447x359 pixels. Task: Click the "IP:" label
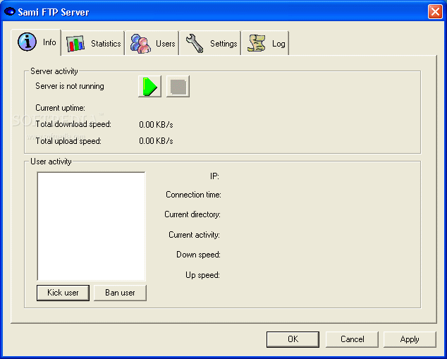point(214,176)
